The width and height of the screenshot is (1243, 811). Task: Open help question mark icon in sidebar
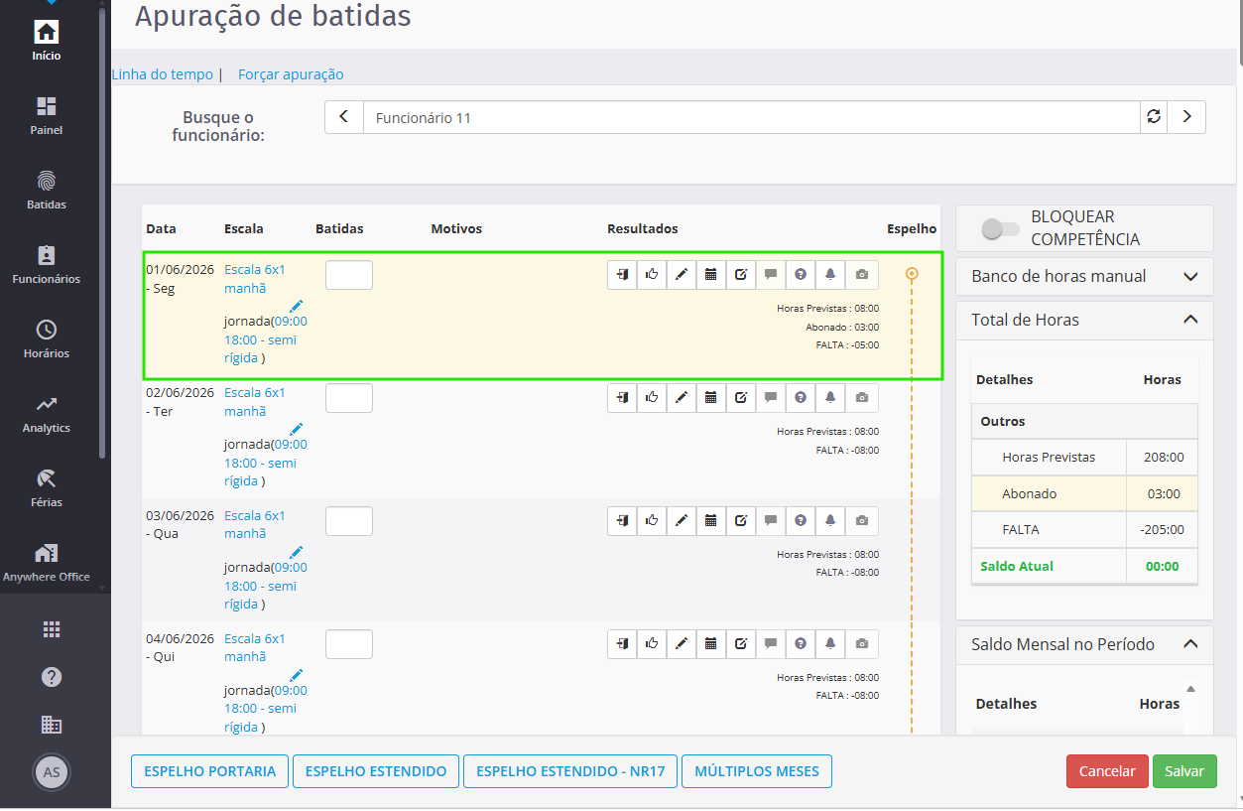52,677
